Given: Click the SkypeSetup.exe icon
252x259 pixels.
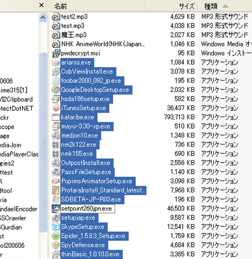Looking at the screenshot, I should [x=56, y=227].
